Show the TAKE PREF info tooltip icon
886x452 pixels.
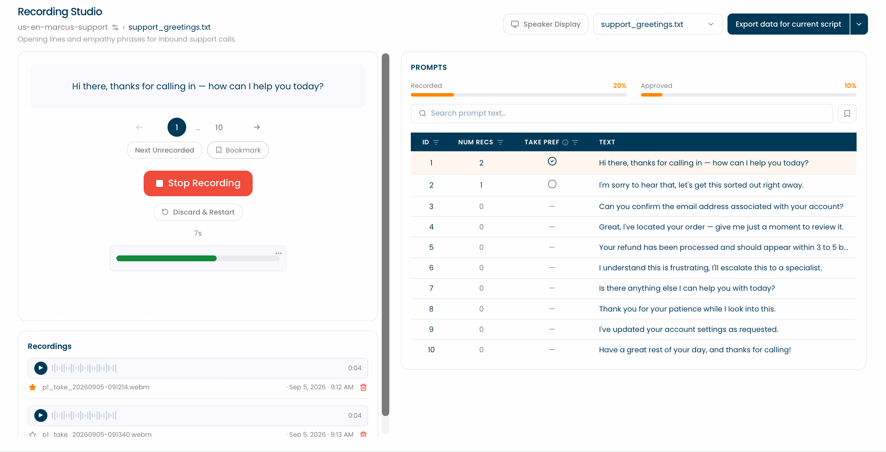(565, 142)
